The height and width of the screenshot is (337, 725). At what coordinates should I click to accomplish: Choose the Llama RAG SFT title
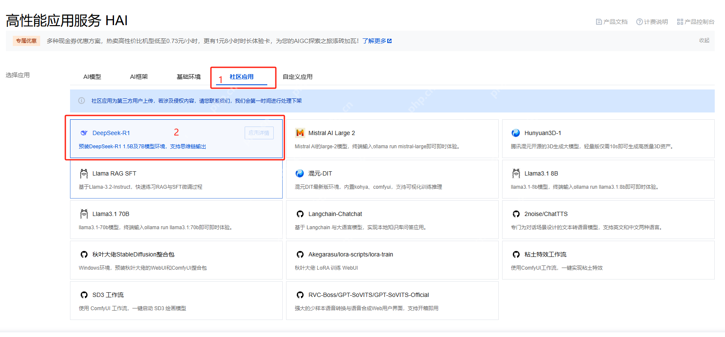[x=114, y=173]
